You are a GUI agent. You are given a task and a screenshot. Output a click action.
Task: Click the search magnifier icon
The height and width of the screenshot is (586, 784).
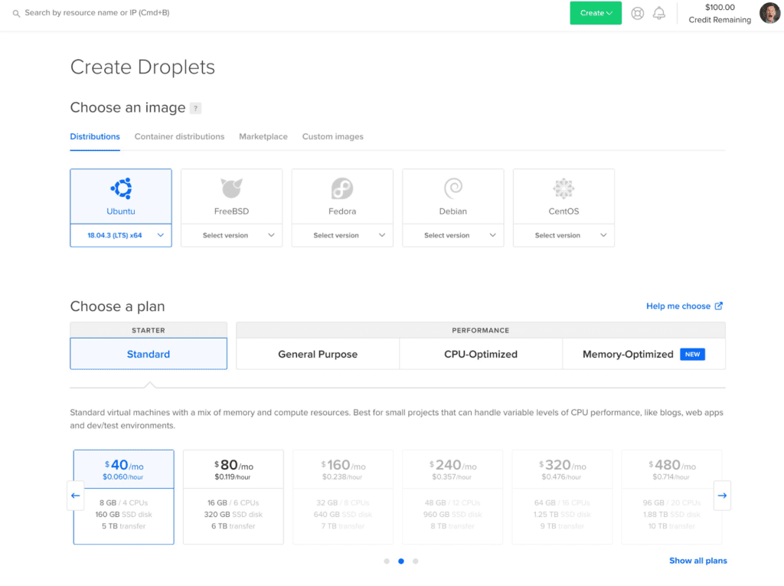tap(17, 14)
